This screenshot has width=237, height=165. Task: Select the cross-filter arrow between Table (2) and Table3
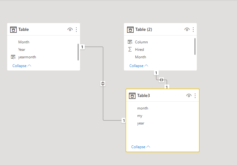coord(161,80)
